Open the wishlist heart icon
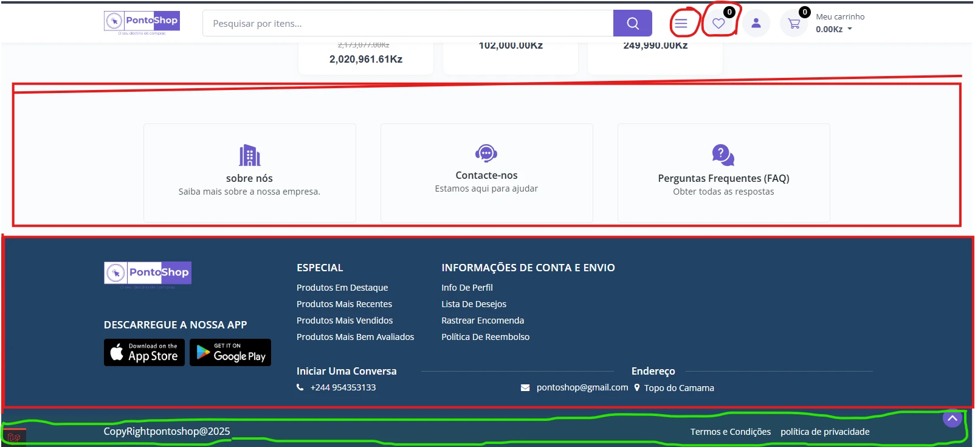This screenshot has width=975, height=447. point(718,24)
